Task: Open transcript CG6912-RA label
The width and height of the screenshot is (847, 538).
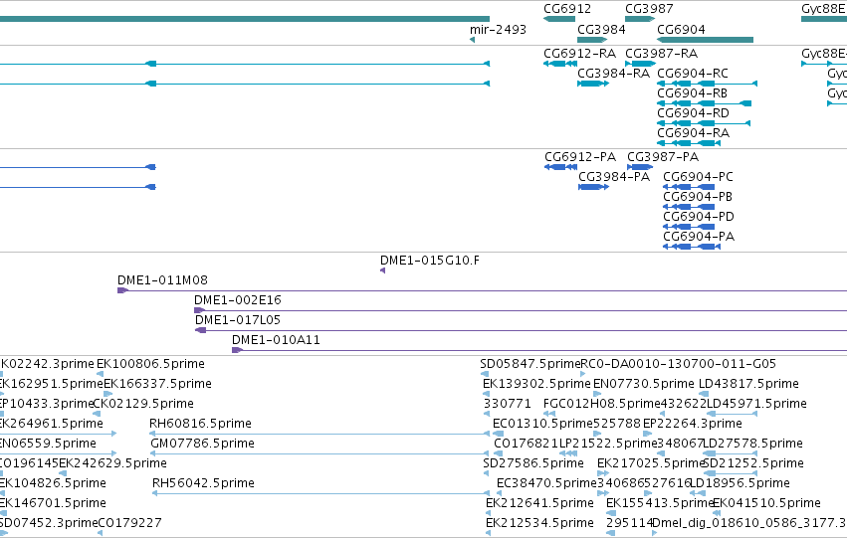Action: 579,54
